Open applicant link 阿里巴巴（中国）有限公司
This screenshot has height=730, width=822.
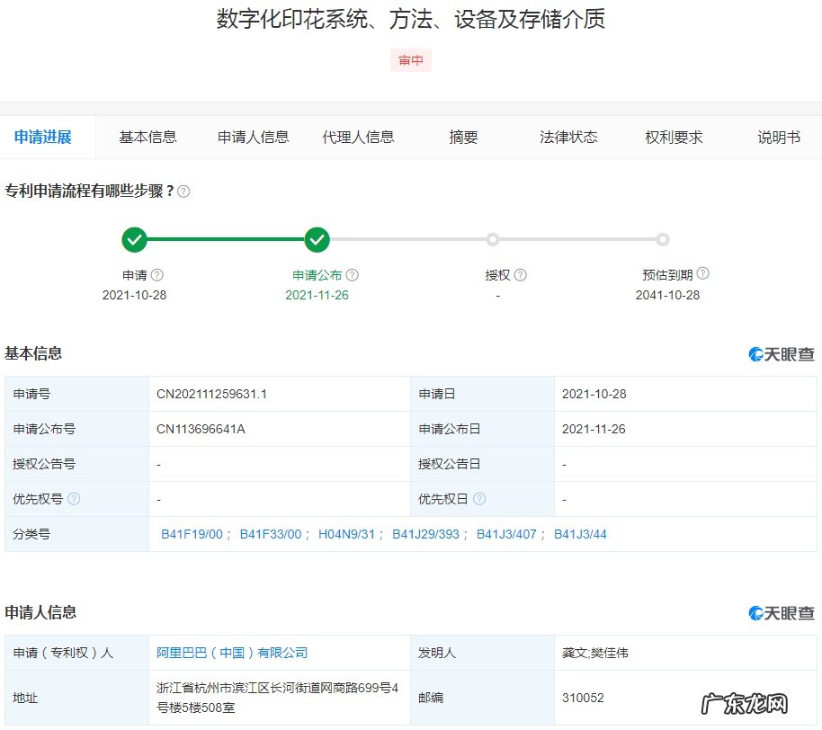(232, 653)
